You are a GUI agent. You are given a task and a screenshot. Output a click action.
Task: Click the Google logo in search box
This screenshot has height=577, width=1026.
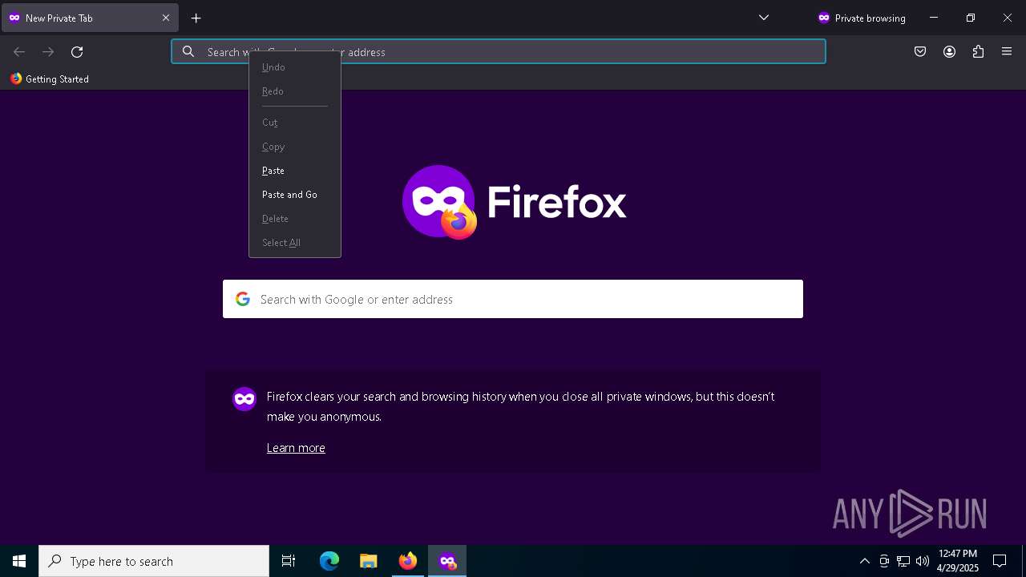click(243, 299)
